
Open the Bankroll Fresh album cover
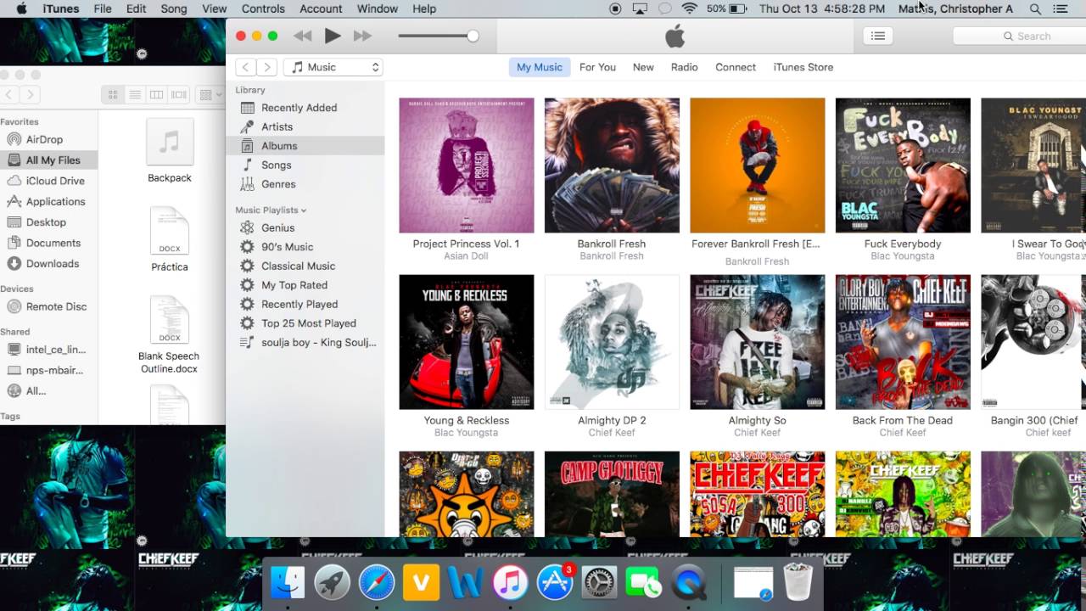(x=612, y=165)
